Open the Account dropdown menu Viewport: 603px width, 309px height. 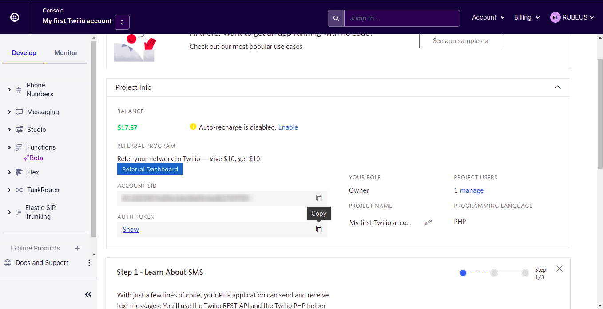pyautogui.click(x=488, y=17)
